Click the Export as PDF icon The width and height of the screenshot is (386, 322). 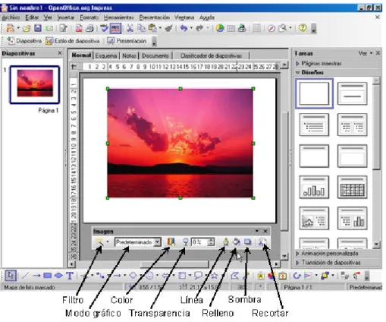[x=79, y=28]
